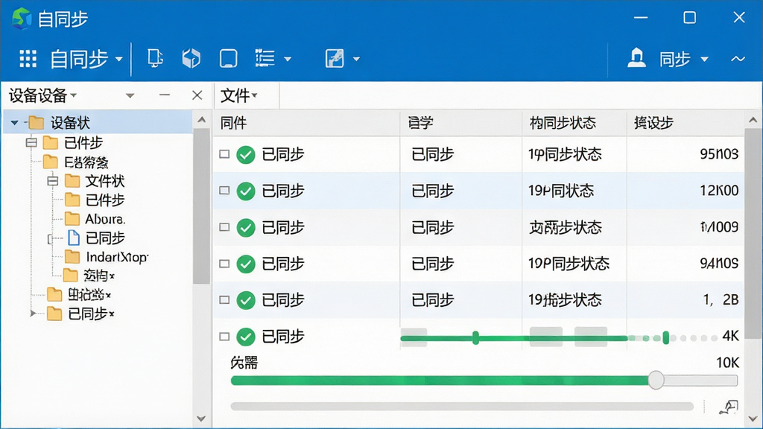Click the monitor device icon in toolbar
The width and height of the screenshot is (763, 429).
pos(155,59)
